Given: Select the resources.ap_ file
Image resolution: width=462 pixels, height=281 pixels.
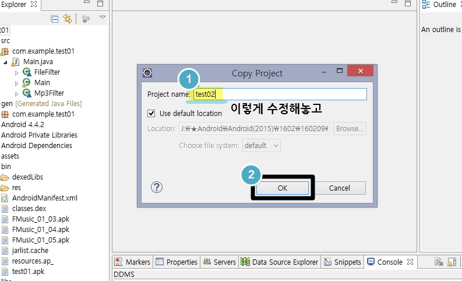Looking at the screenshot, I should tap(33, 261).
